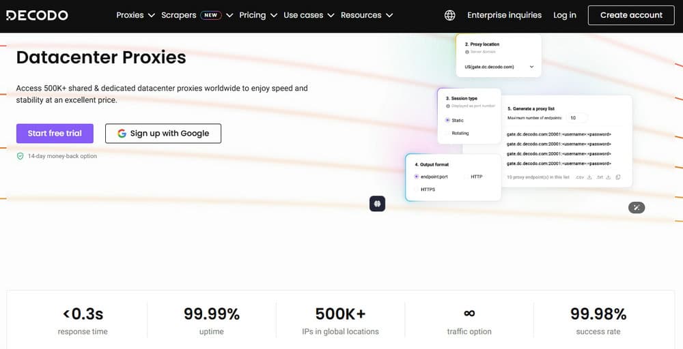The height and width of the screenshot is (349, 683).
Task: Click the '5. Generate a proxy list' title
Action: click(531, 108)
